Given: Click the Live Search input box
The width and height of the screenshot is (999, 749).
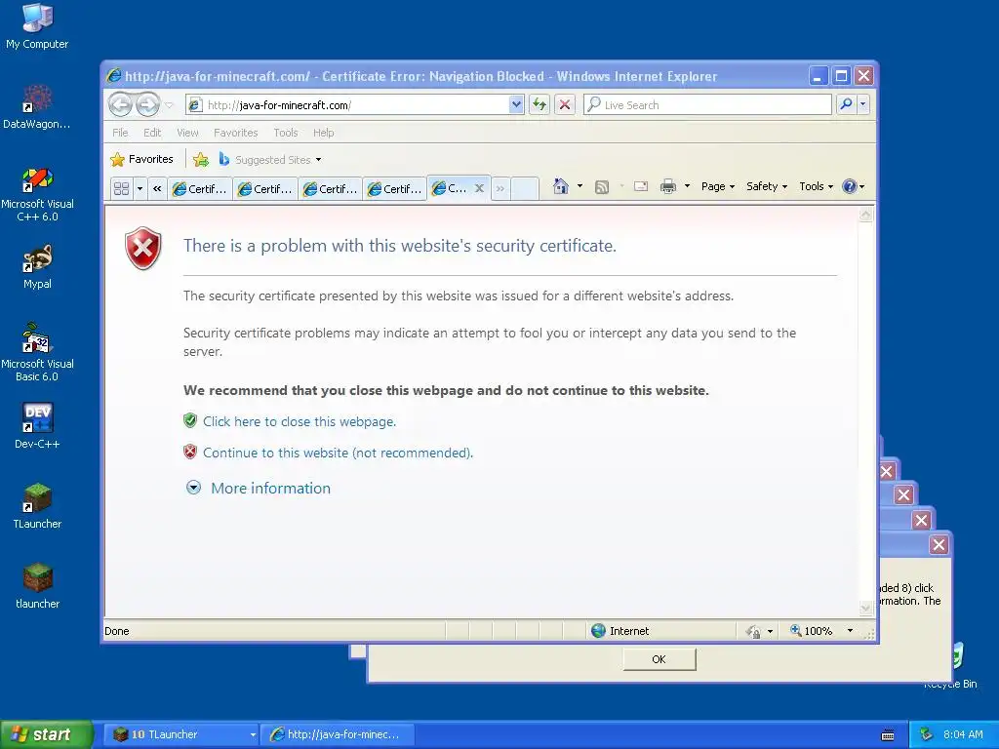Looking at the screenshot, I should (x=707, y=105).
